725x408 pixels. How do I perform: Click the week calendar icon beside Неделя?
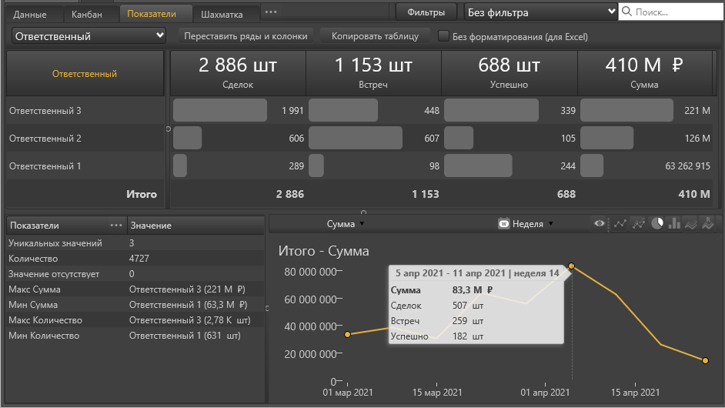click(x=504, y=224)
